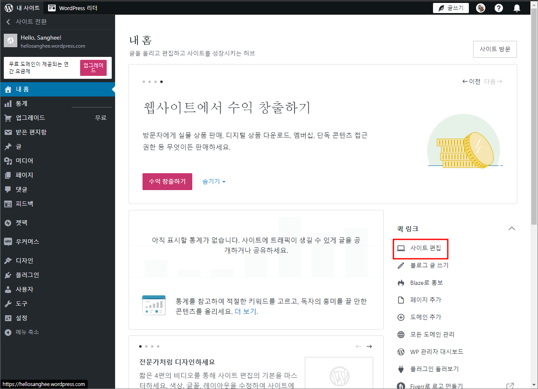
Task: Click the stats chart illustration icon
Action: click(153, 305)
